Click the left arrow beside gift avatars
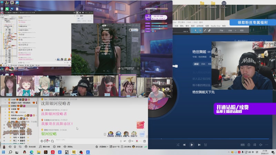This screenshot has width=276, height=155. coord(105,134)
